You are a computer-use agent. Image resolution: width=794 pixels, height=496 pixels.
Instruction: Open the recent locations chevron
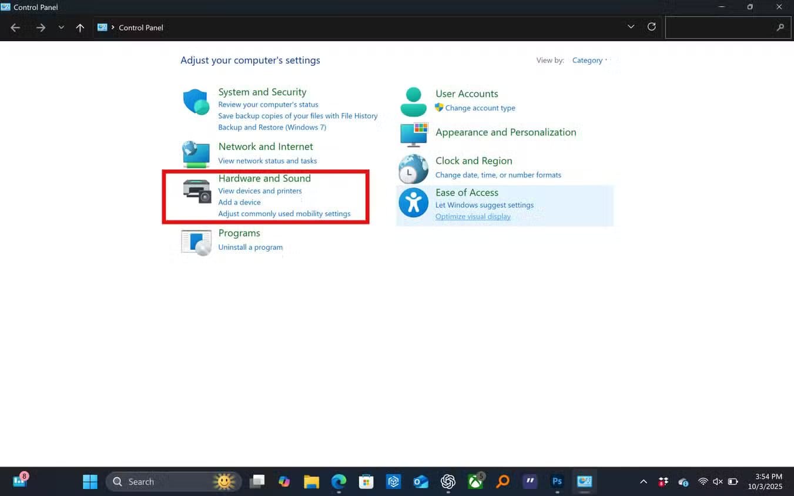click(61, 28)
